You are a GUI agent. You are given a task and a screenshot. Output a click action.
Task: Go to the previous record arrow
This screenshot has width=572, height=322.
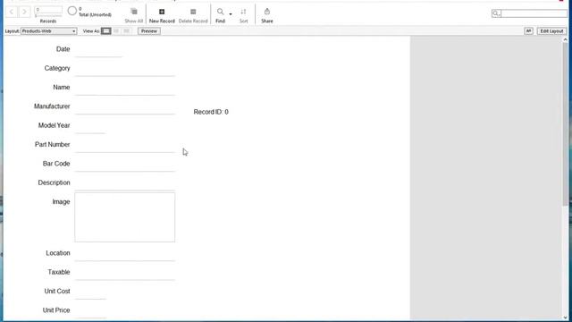pyautogui.click(x=12, y=12)
